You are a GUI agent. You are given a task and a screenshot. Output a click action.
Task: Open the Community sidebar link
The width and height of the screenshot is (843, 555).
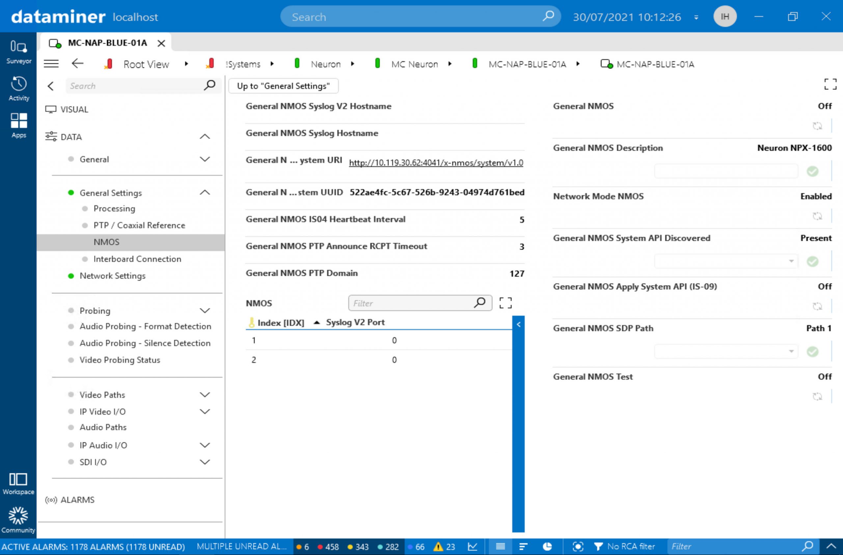18,520
